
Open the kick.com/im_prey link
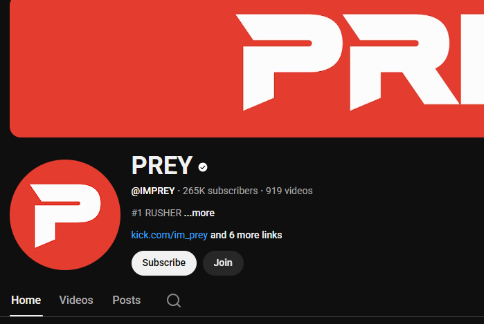169,236
